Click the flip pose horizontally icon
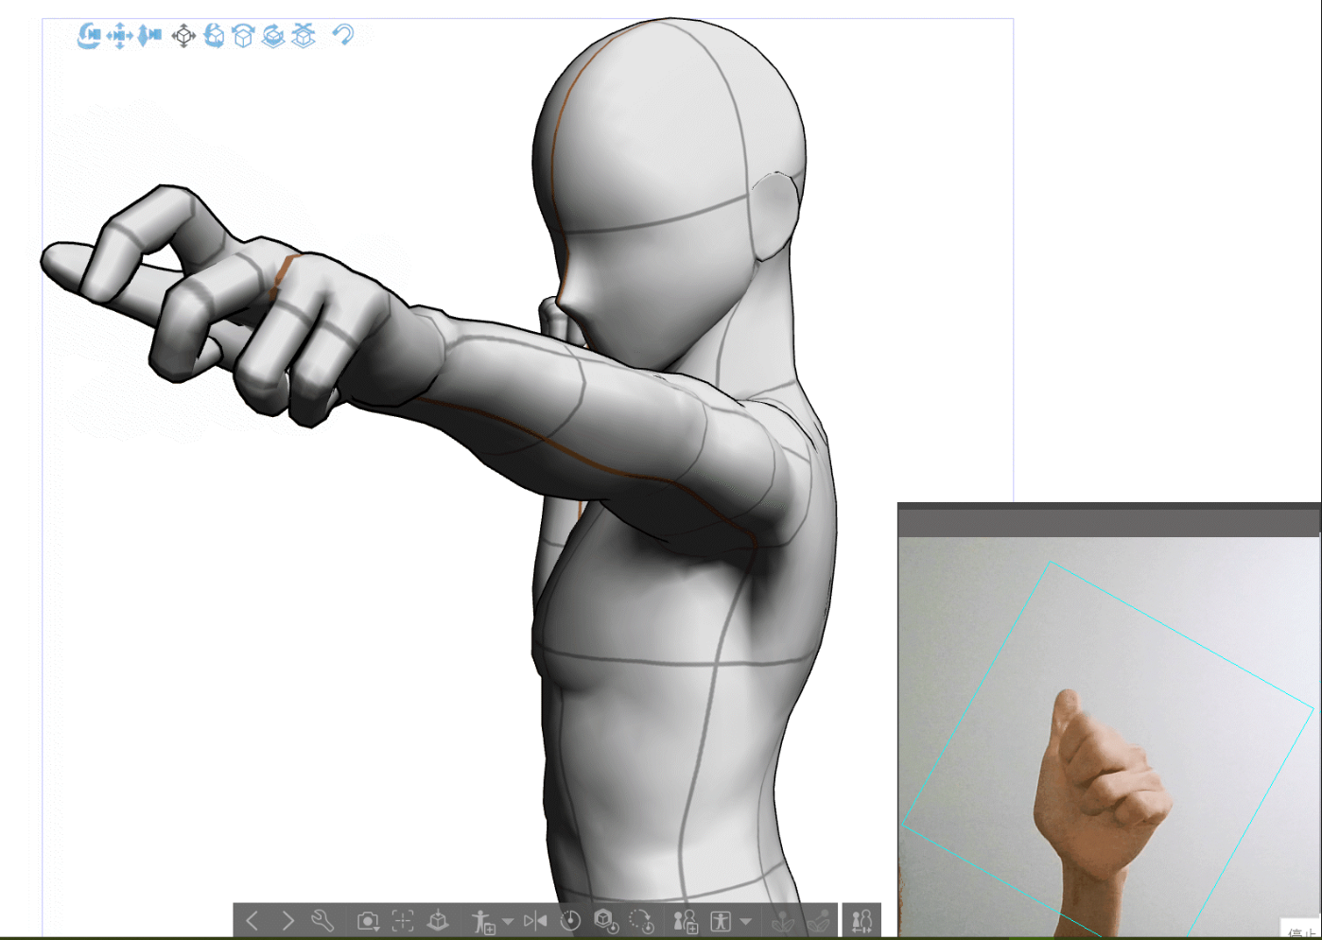The image size is (1322, 940). 535,920
